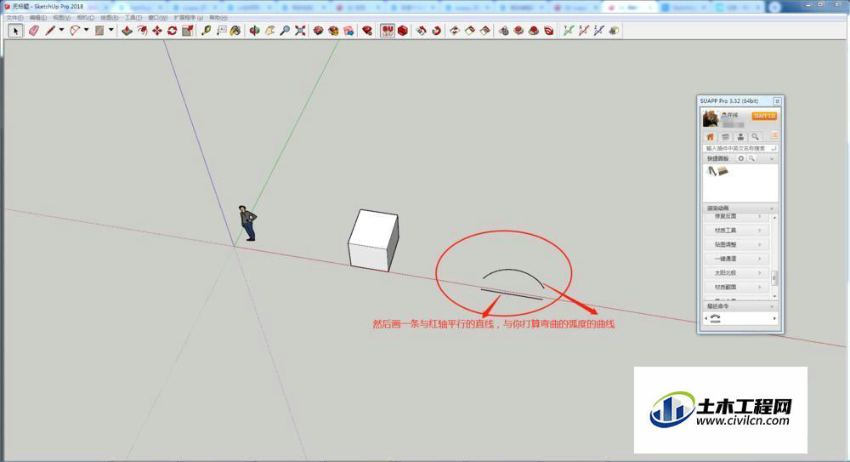The image size is (850, 462).
Task: Expand the 材质翻面 submenu item
Action: 736,287
